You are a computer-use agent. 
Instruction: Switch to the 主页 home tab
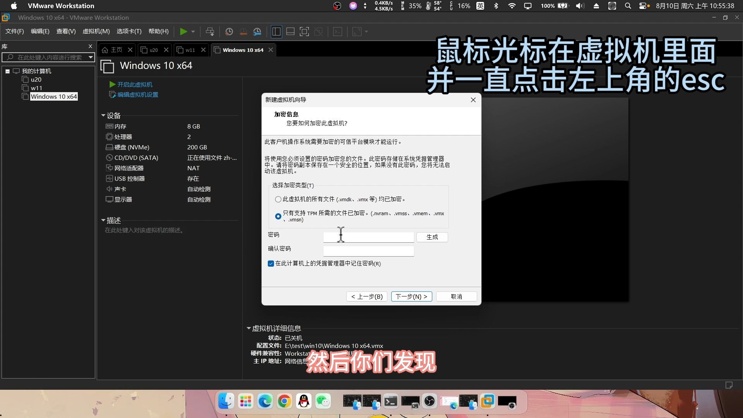tap(116, 50)
